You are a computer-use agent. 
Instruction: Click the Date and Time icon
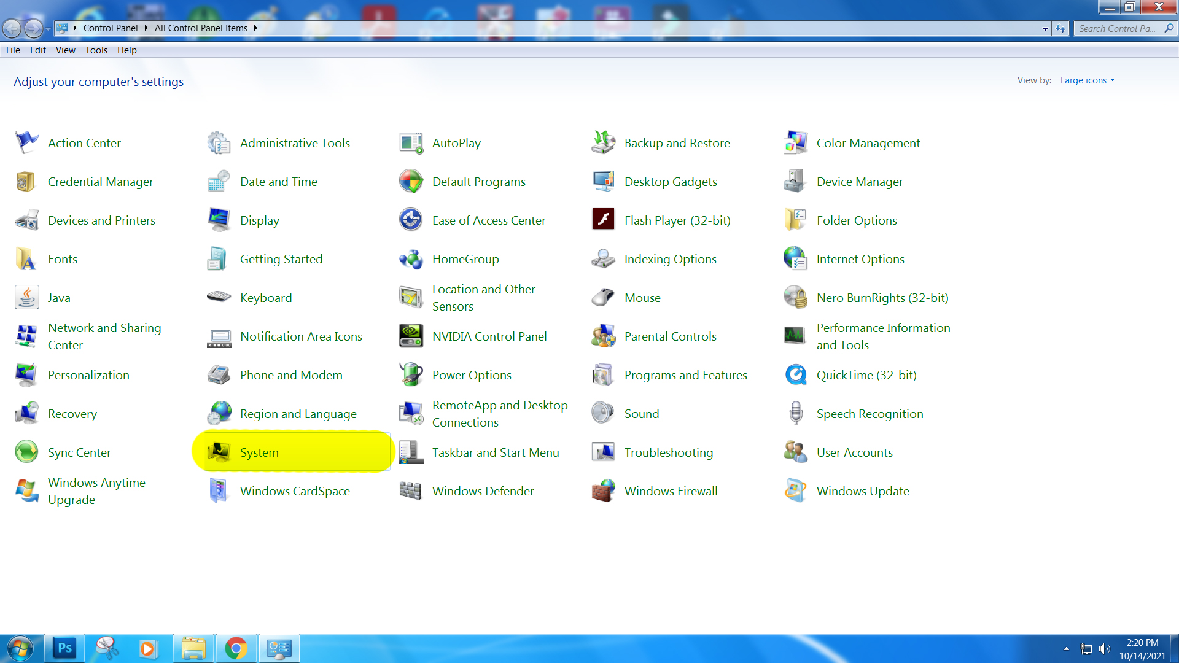pos(219,182)
